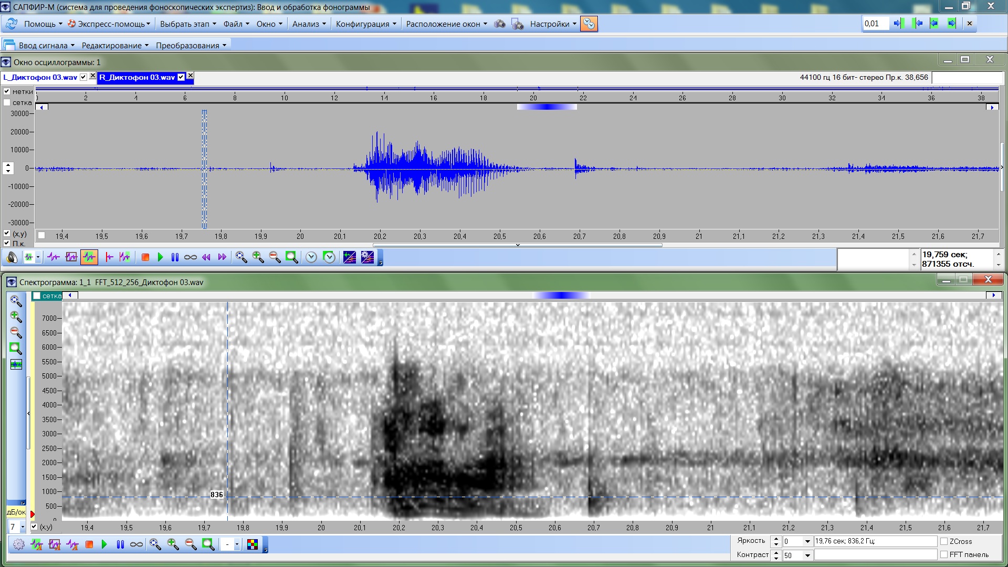This screenshot has width=1008, height=567.
Task: Click waveform icon in spectrogram left sidebar
Action: pos(16,364)
